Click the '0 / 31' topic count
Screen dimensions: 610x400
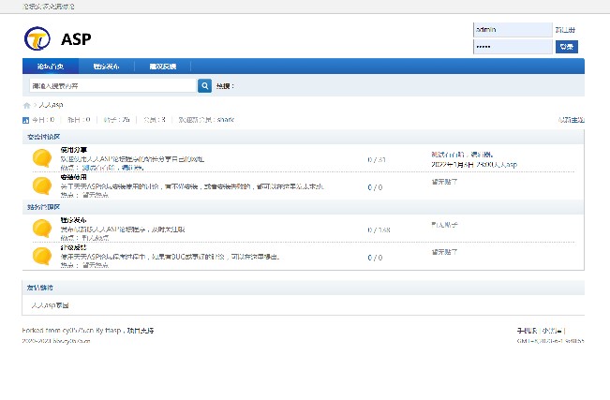coord(377,159)
